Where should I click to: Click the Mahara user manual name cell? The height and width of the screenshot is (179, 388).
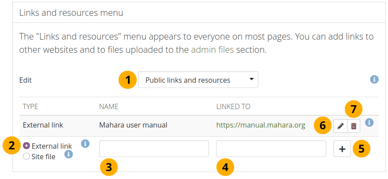133,125
